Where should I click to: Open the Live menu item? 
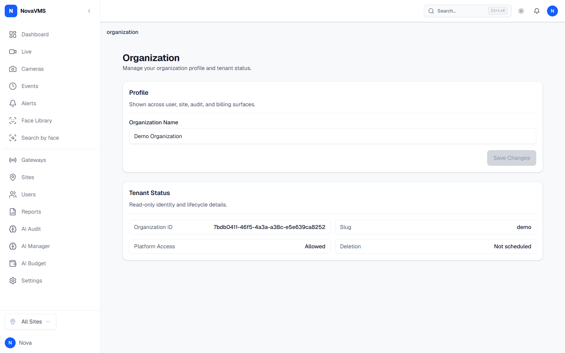[26, 52]
